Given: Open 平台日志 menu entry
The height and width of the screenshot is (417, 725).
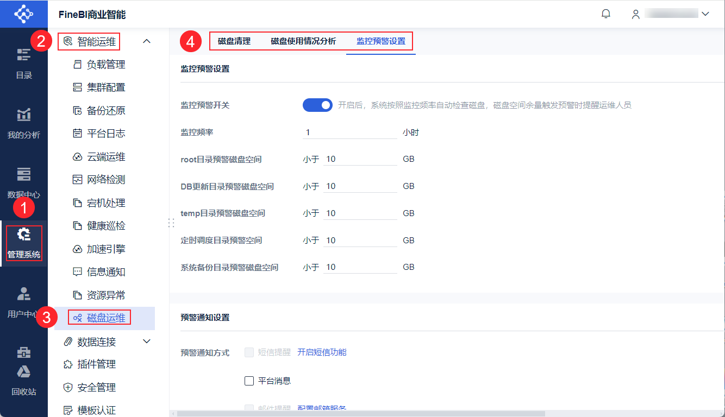Looking at the screenshot, I should point(107,134).
